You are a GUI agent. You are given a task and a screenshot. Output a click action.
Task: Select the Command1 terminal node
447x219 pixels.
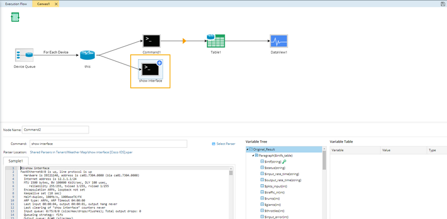click(x=151, y=41)
